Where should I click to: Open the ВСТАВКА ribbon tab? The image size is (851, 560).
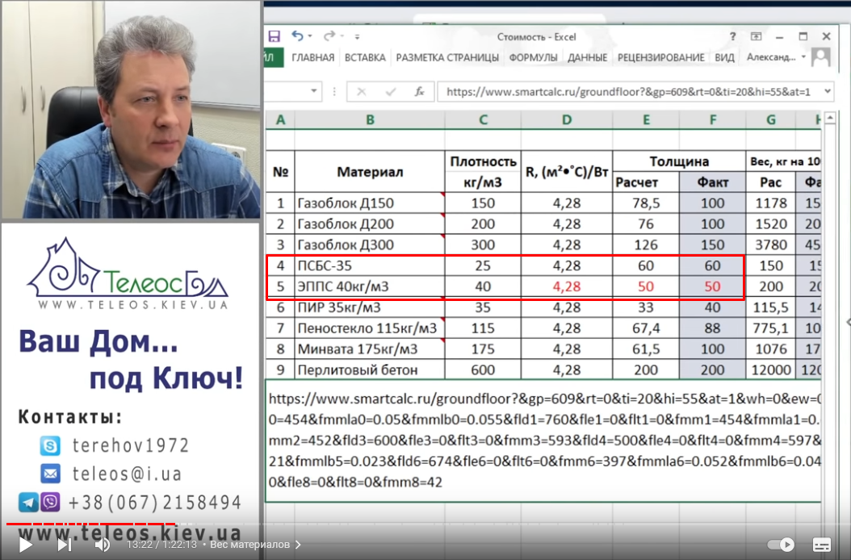click(365, 57)
